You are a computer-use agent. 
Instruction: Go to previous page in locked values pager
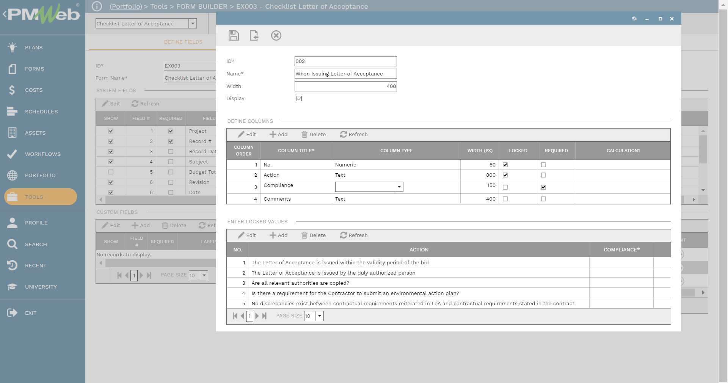242,316
